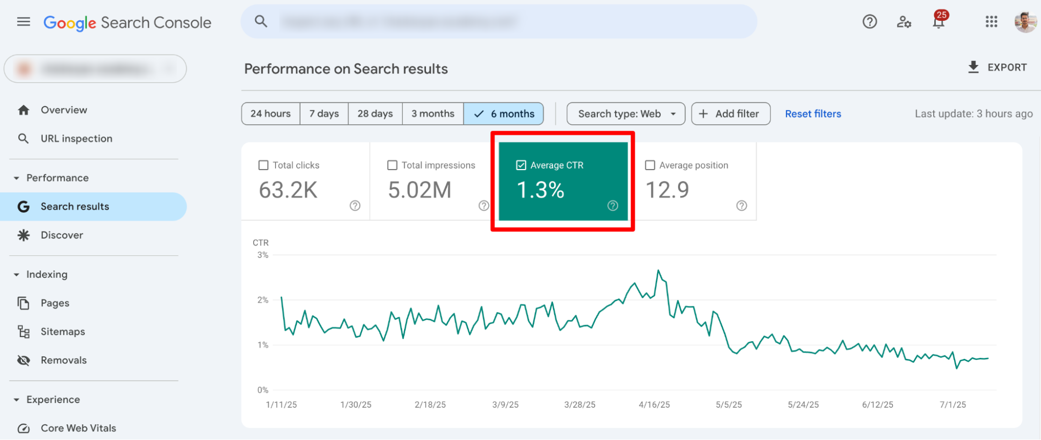The image size is (1041, 440).
Task: Click the Removals crossed-eye icon
Action: pos(23,360)
